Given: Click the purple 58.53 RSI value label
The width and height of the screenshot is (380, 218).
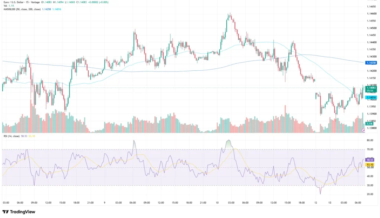Looking at the screenshot, I should [x=370, y=160].
